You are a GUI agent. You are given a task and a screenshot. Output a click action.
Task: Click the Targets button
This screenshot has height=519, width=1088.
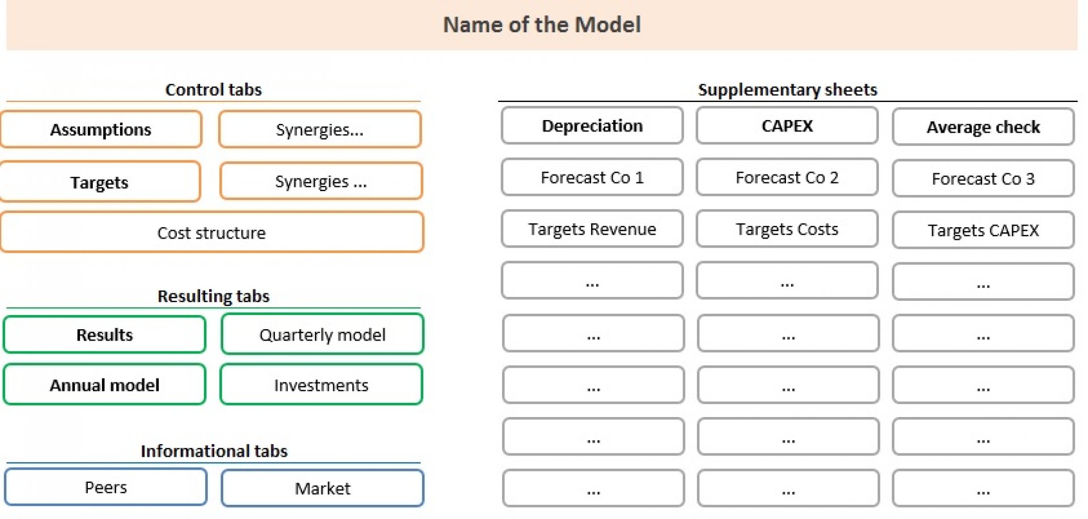(100, 182)
